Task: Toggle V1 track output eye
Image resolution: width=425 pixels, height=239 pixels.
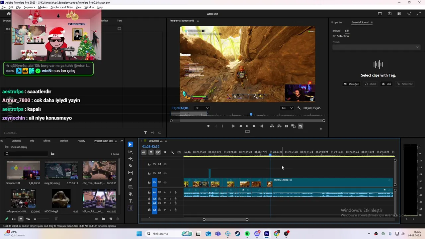Action: (165, 182)
